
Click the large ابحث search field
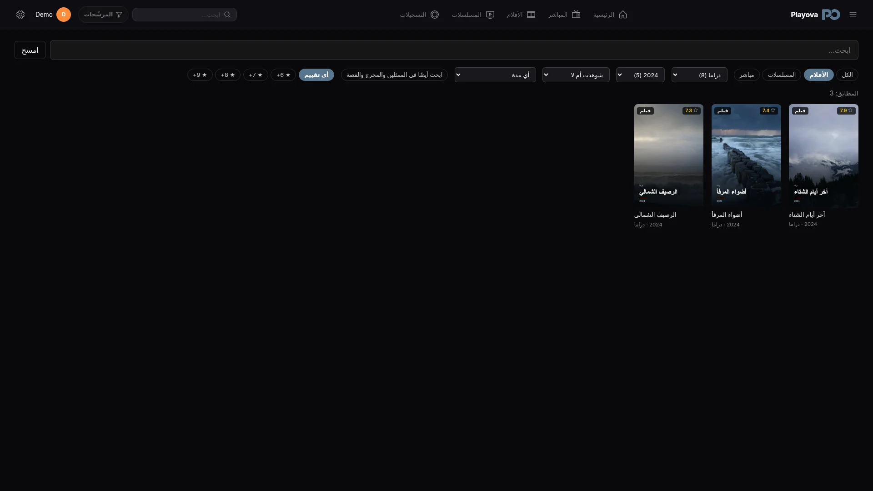(x=454, y=50)
